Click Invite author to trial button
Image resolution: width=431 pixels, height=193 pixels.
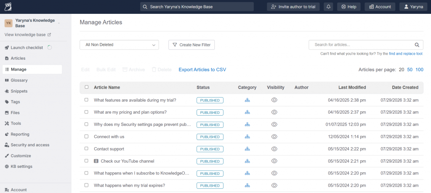tap(293, 7)
